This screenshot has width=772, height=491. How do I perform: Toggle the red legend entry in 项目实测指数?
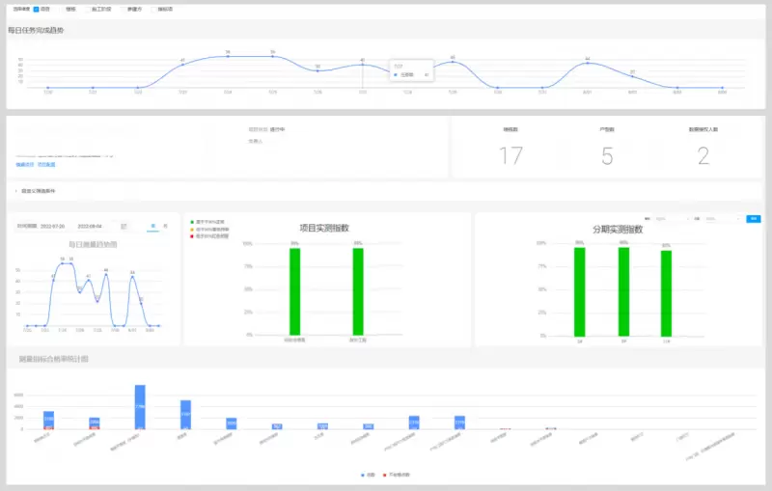[x=192, y=235]
